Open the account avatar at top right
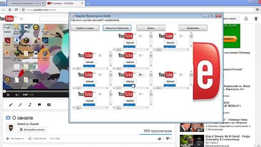This screenshot has width=261, height=147. tap(256, 19)
